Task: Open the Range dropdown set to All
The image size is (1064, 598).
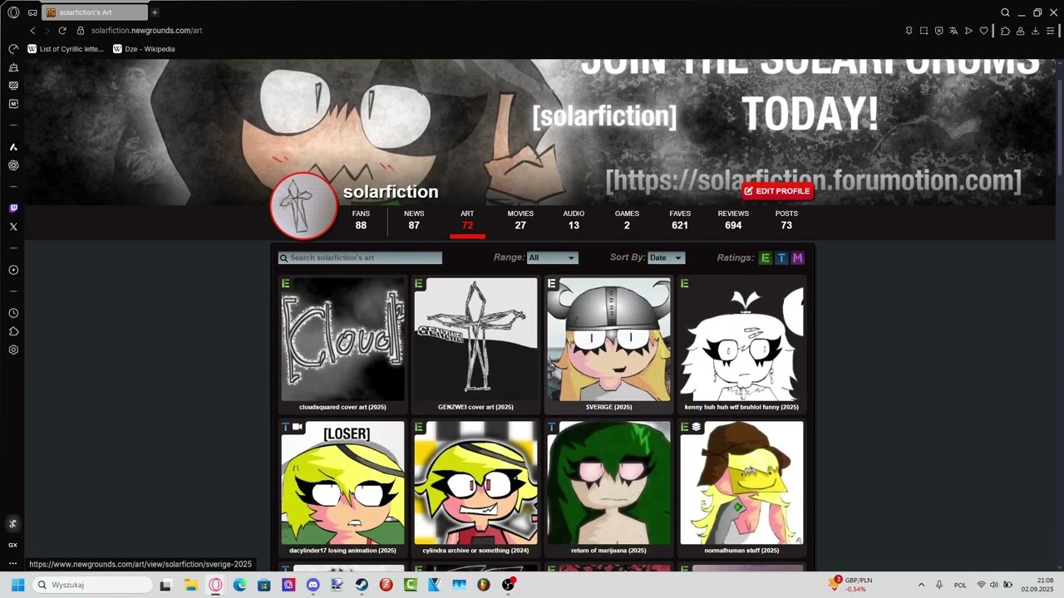Action: [x=552, y=258]
